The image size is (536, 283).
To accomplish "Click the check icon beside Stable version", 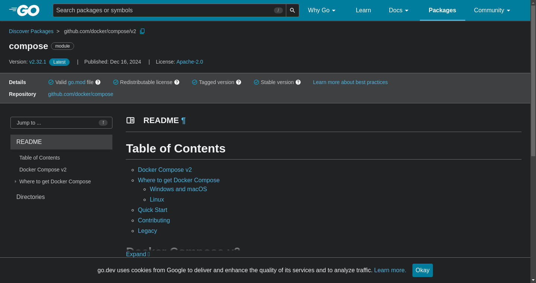I will pos(256,82).
